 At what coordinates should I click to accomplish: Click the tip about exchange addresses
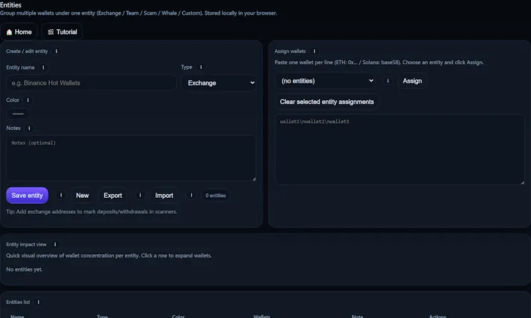(x=92, y=212)
